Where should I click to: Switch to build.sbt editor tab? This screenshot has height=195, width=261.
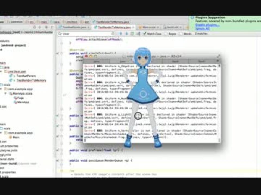tap(173, 27)
